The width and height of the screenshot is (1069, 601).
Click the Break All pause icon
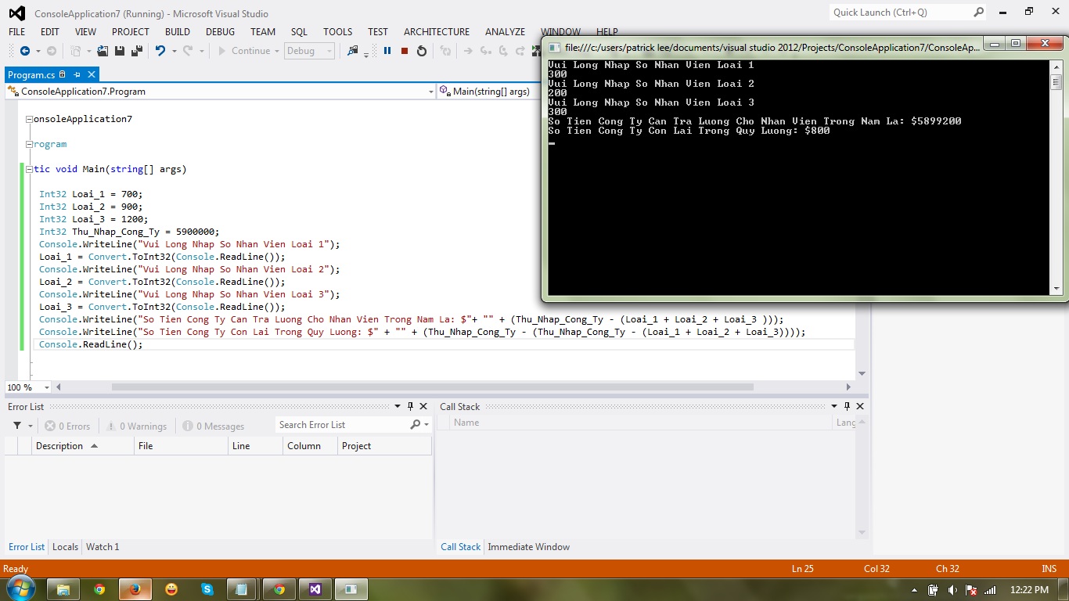coord(387,51)
